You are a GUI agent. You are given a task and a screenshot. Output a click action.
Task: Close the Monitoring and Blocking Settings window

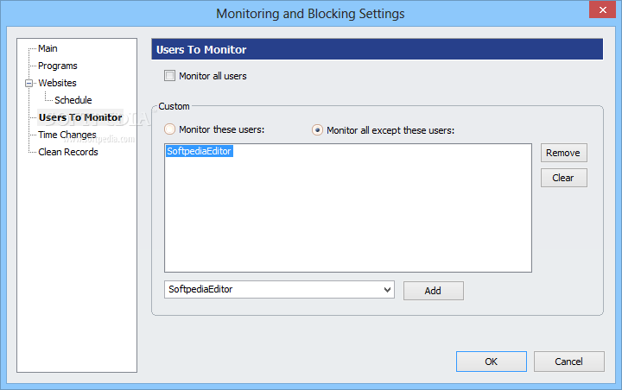602,9
